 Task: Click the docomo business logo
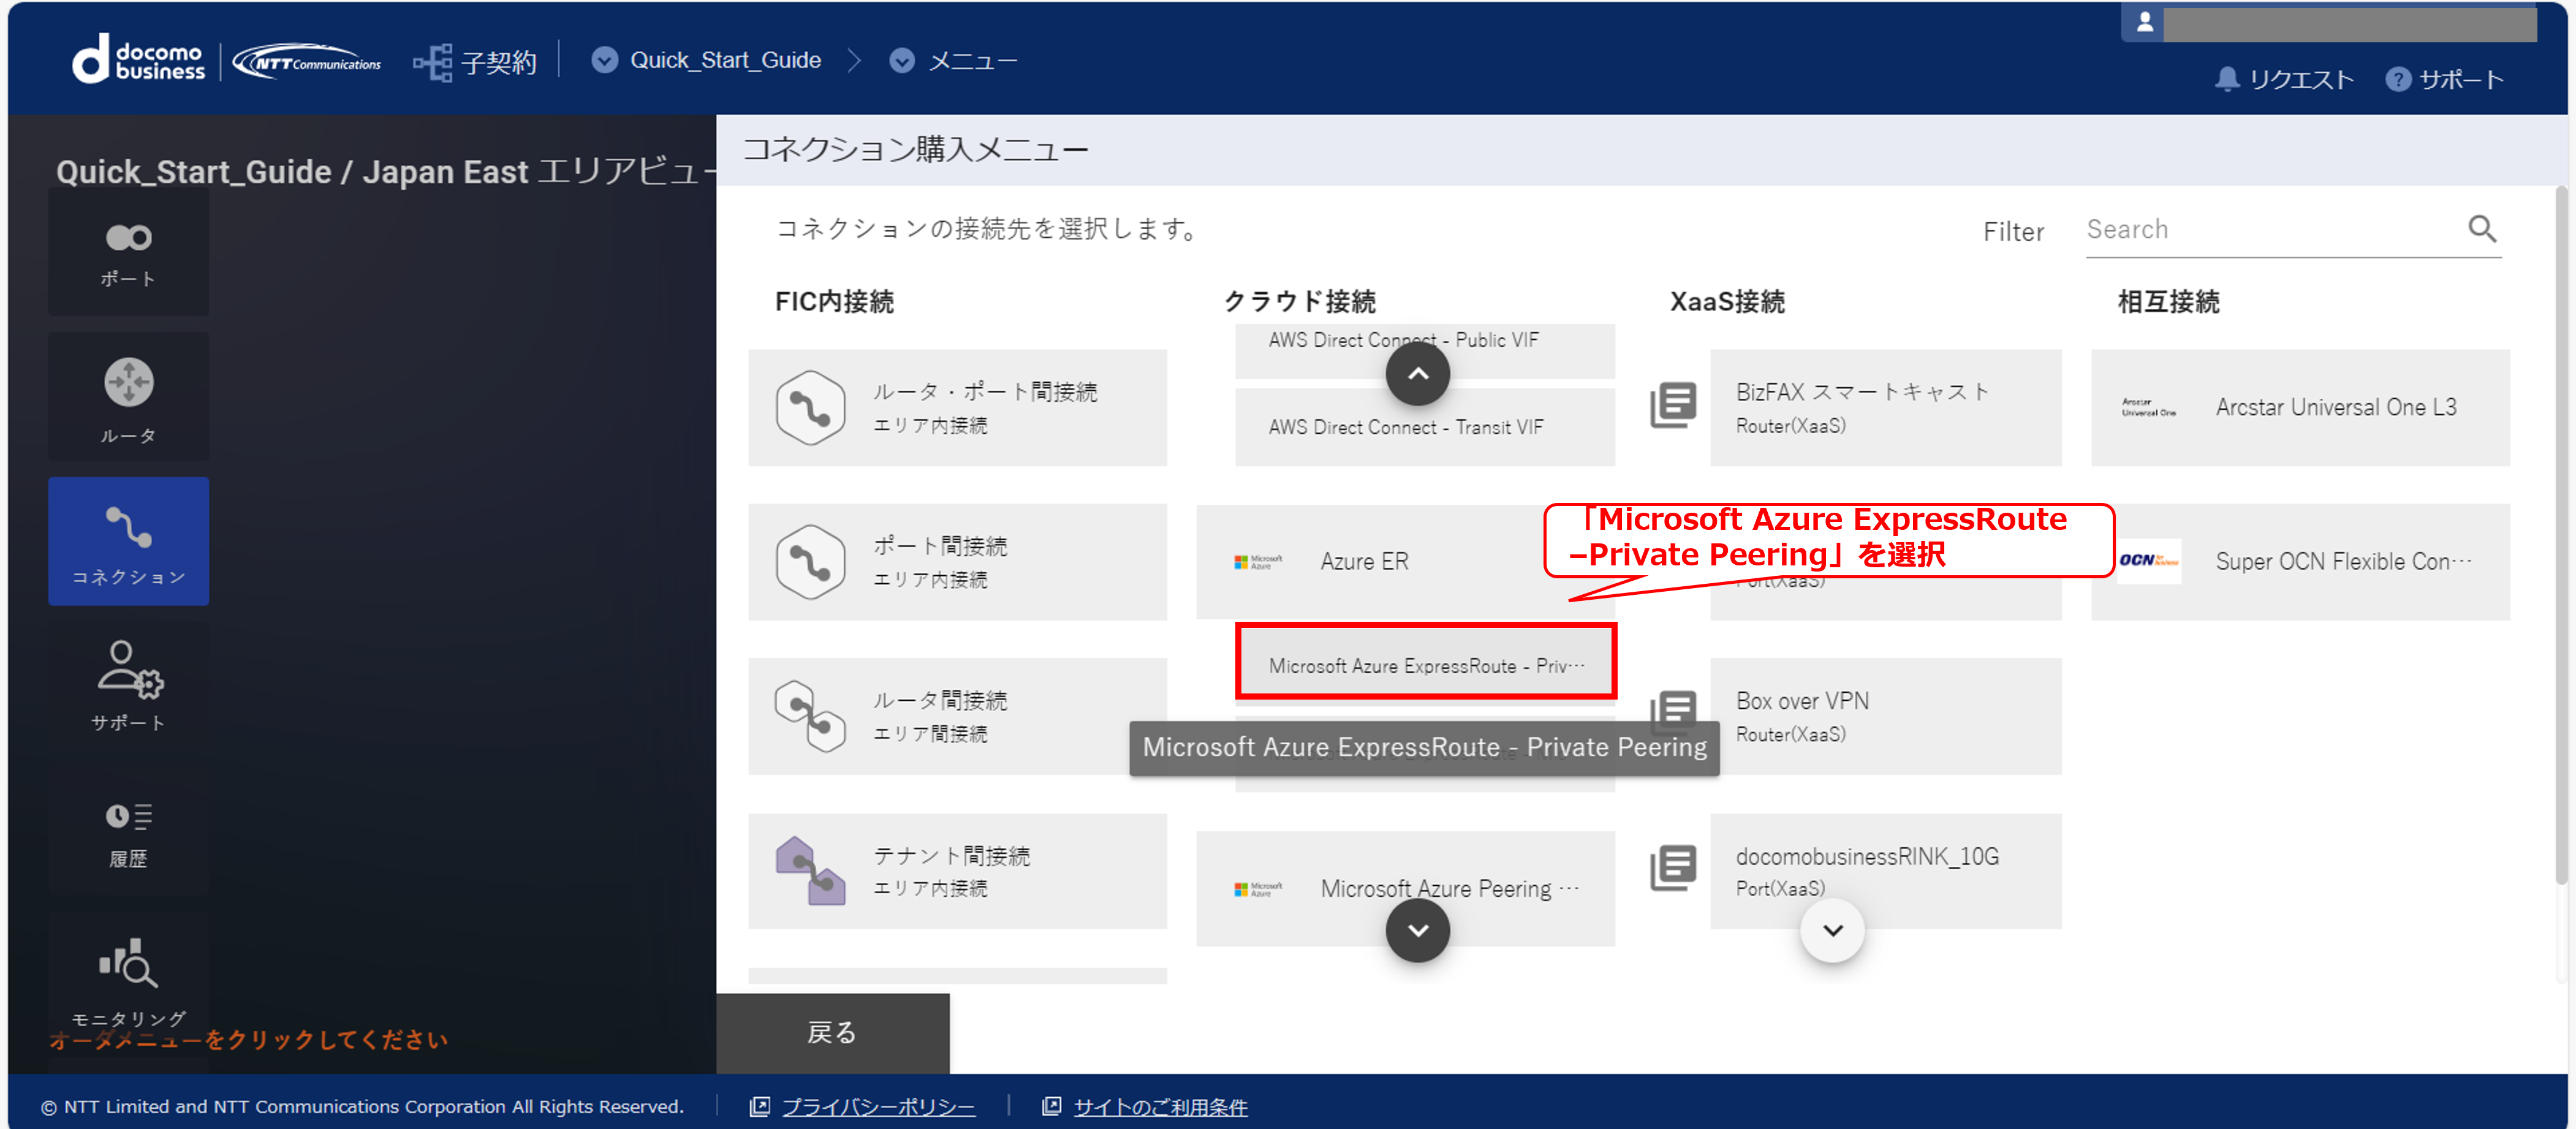pyautogui.click(x=138, y=60)
